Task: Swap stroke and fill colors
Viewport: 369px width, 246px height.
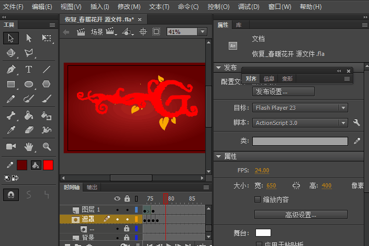Action: tap(15, 178)
